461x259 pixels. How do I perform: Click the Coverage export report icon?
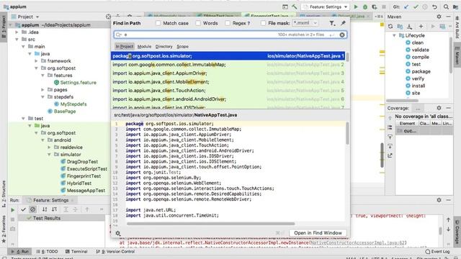[x=390, y=155]
